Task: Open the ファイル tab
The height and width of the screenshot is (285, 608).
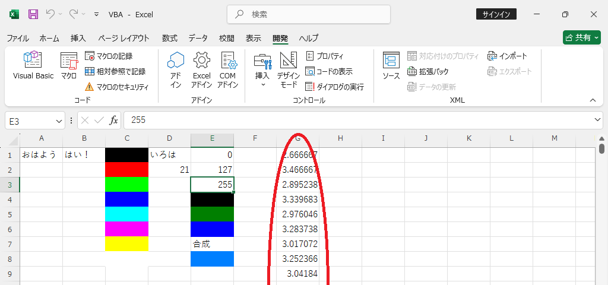Action: (x=18, y=38)
